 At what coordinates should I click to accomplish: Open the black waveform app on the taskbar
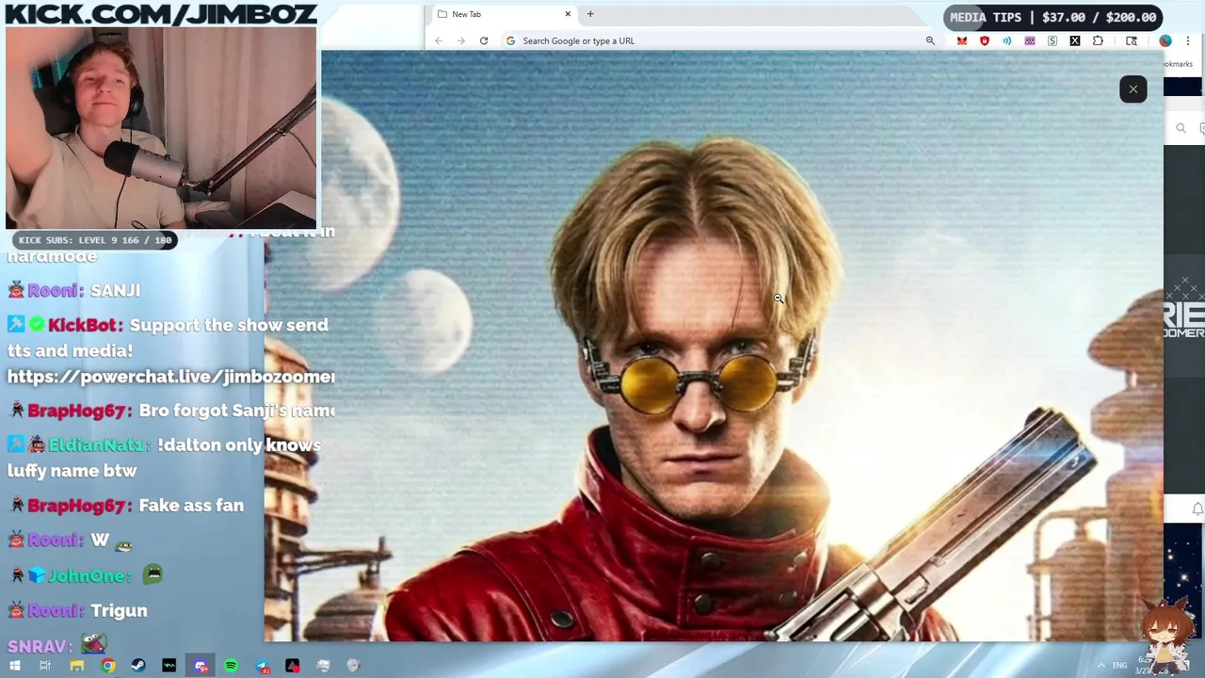coord(169,666)
